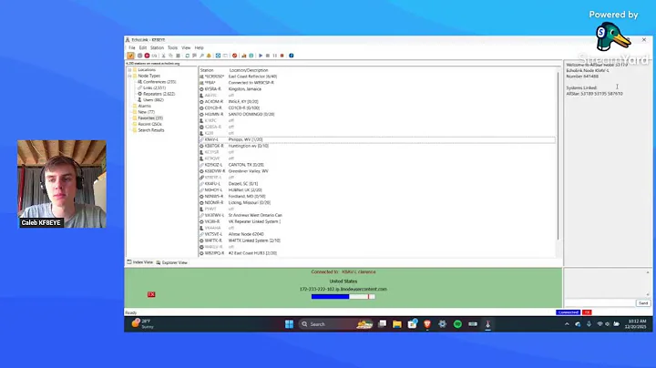The width and height of the screenshot is (656, 368).
Task: Click the Cut scissors toolbar icon
Action: [x=164, y=56]
